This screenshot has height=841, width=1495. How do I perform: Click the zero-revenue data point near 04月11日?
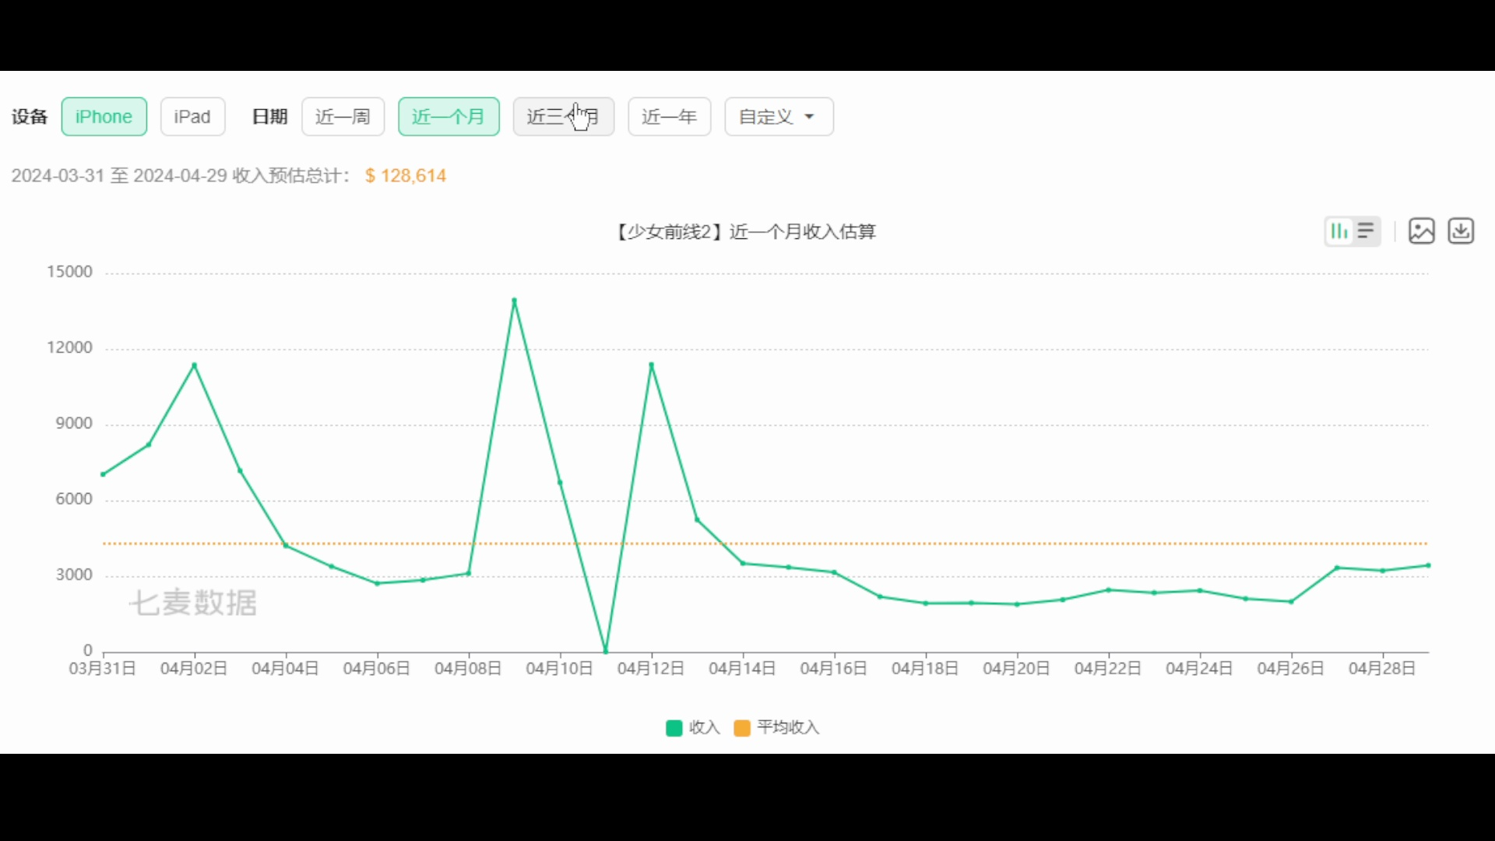click(x=606, y=650)
